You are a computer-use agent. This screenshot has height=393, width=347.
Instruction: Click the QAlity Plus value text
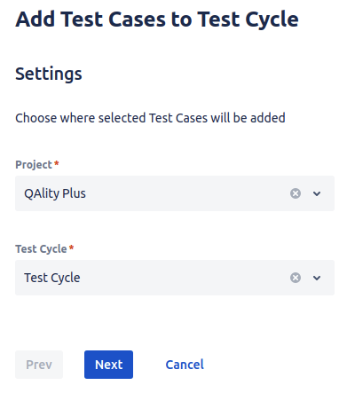point(55,193)
